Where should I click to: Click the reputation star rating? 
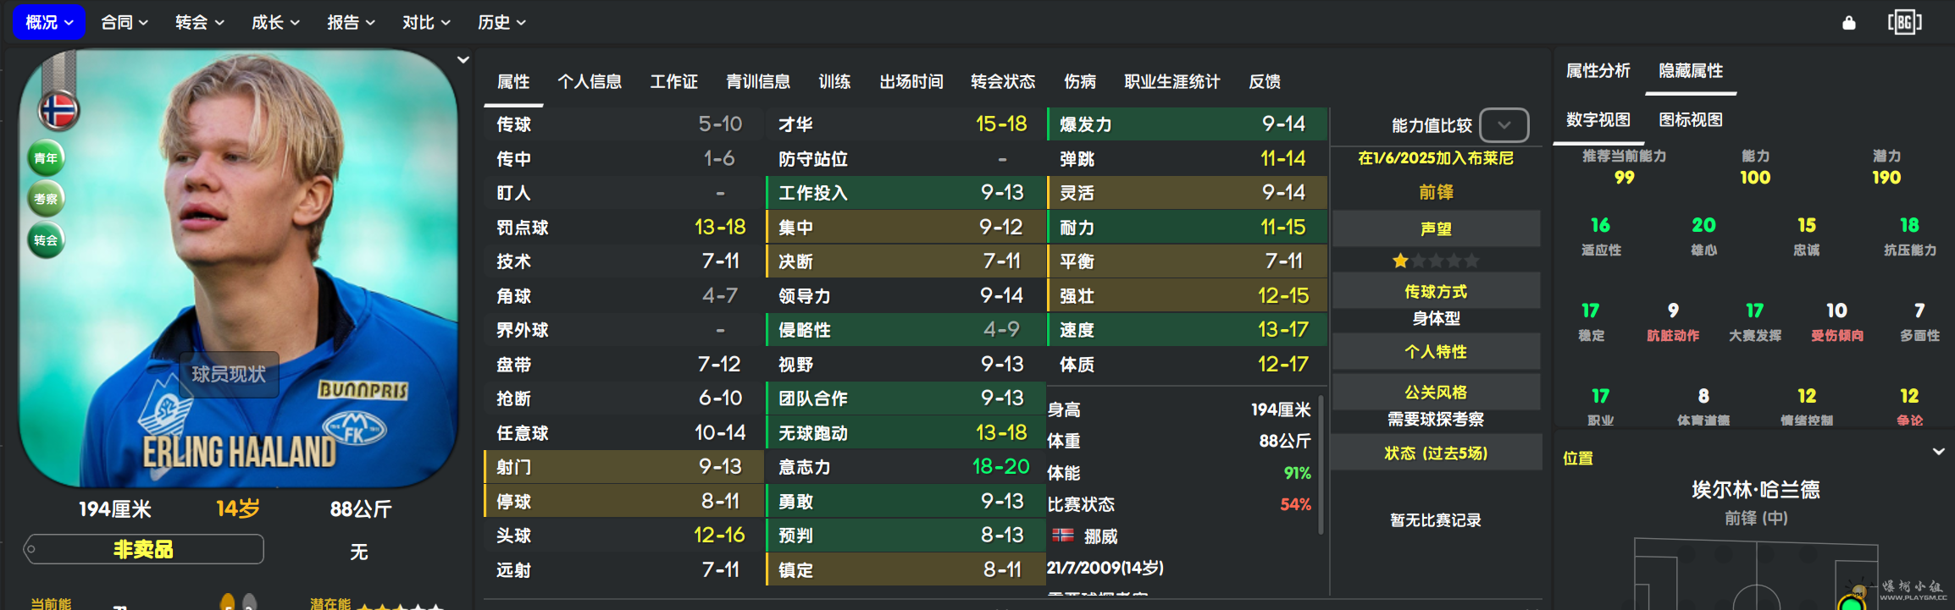(1436, 261)
